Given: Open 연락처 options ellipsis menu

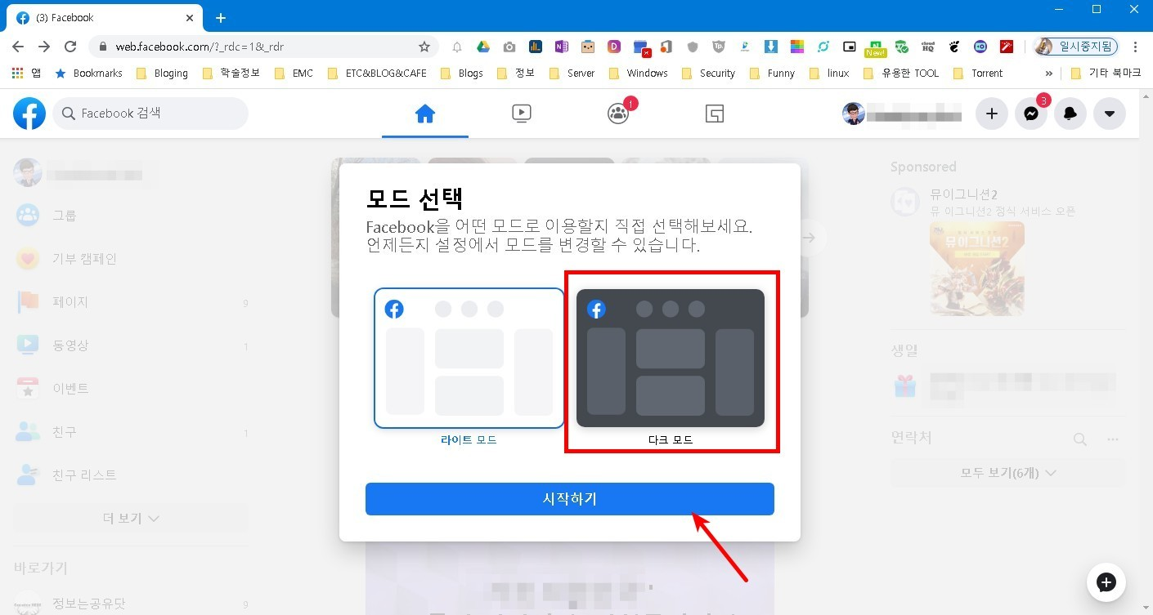Looking at the screenshot, I should tap(1112, 439).
